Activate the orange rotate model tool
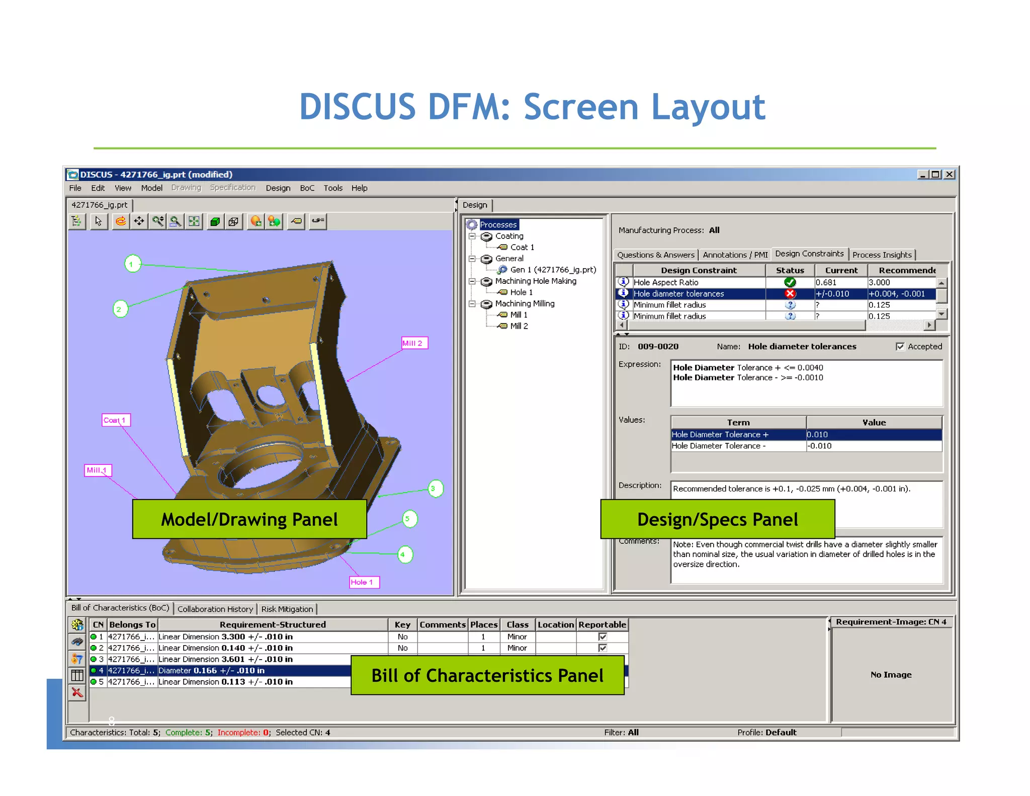This screenshot has width=1030, height=796. pyautogui.click(x=121, y=221)
